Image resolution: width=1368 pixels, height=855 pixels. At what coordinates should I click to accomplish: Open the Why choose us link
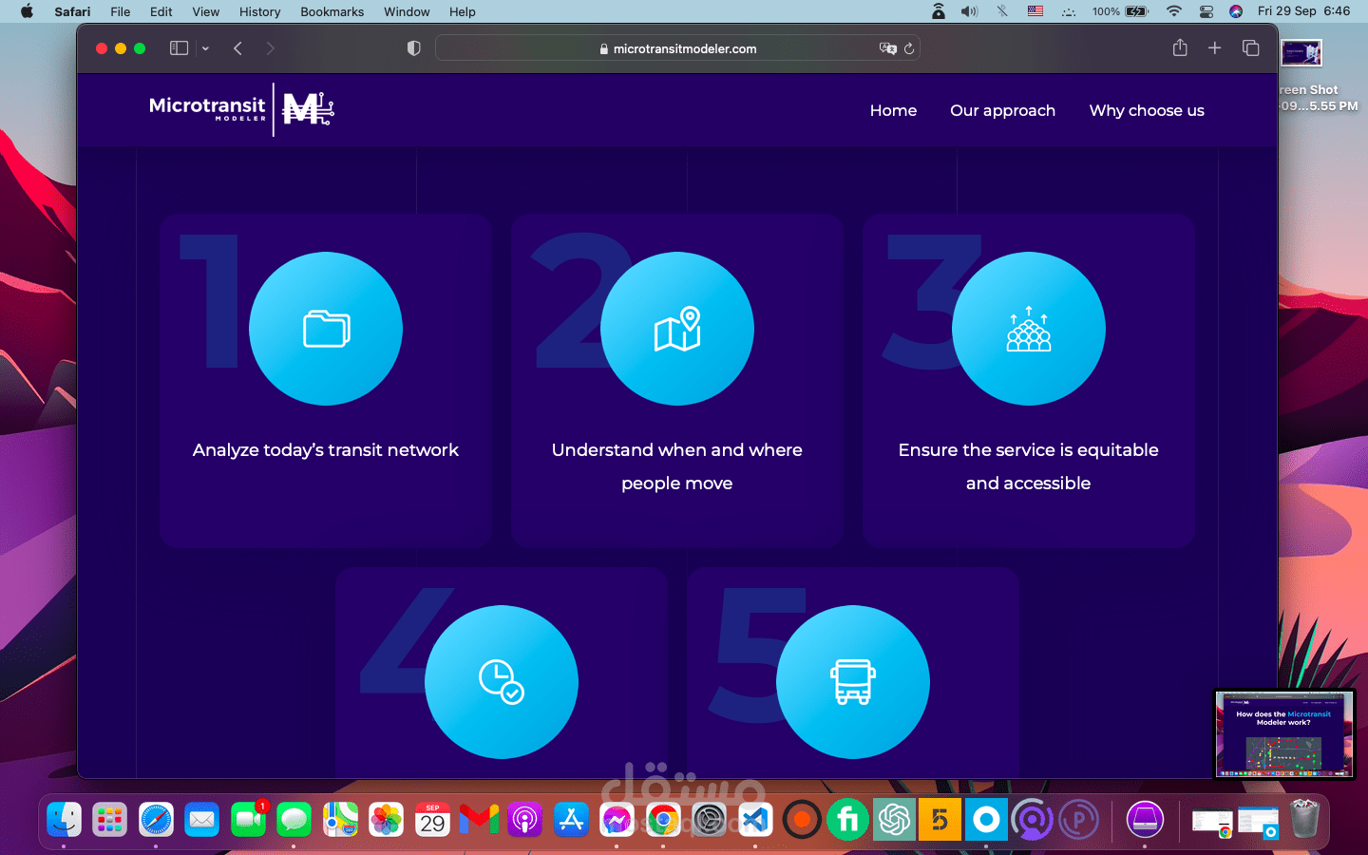(1147, 110)
